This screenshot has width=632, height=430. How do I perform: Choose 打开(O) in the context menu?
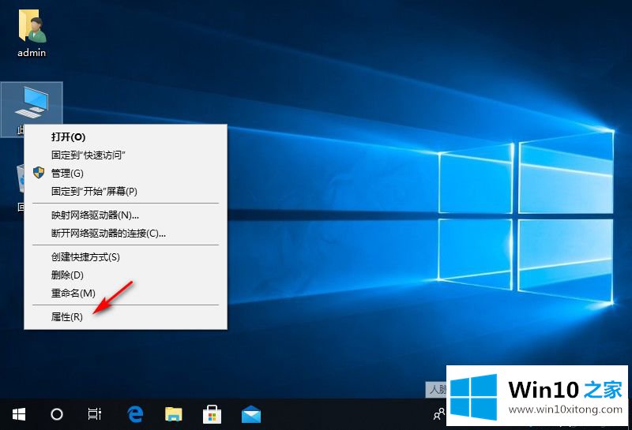pyautogui.click(x=69, y=136)
